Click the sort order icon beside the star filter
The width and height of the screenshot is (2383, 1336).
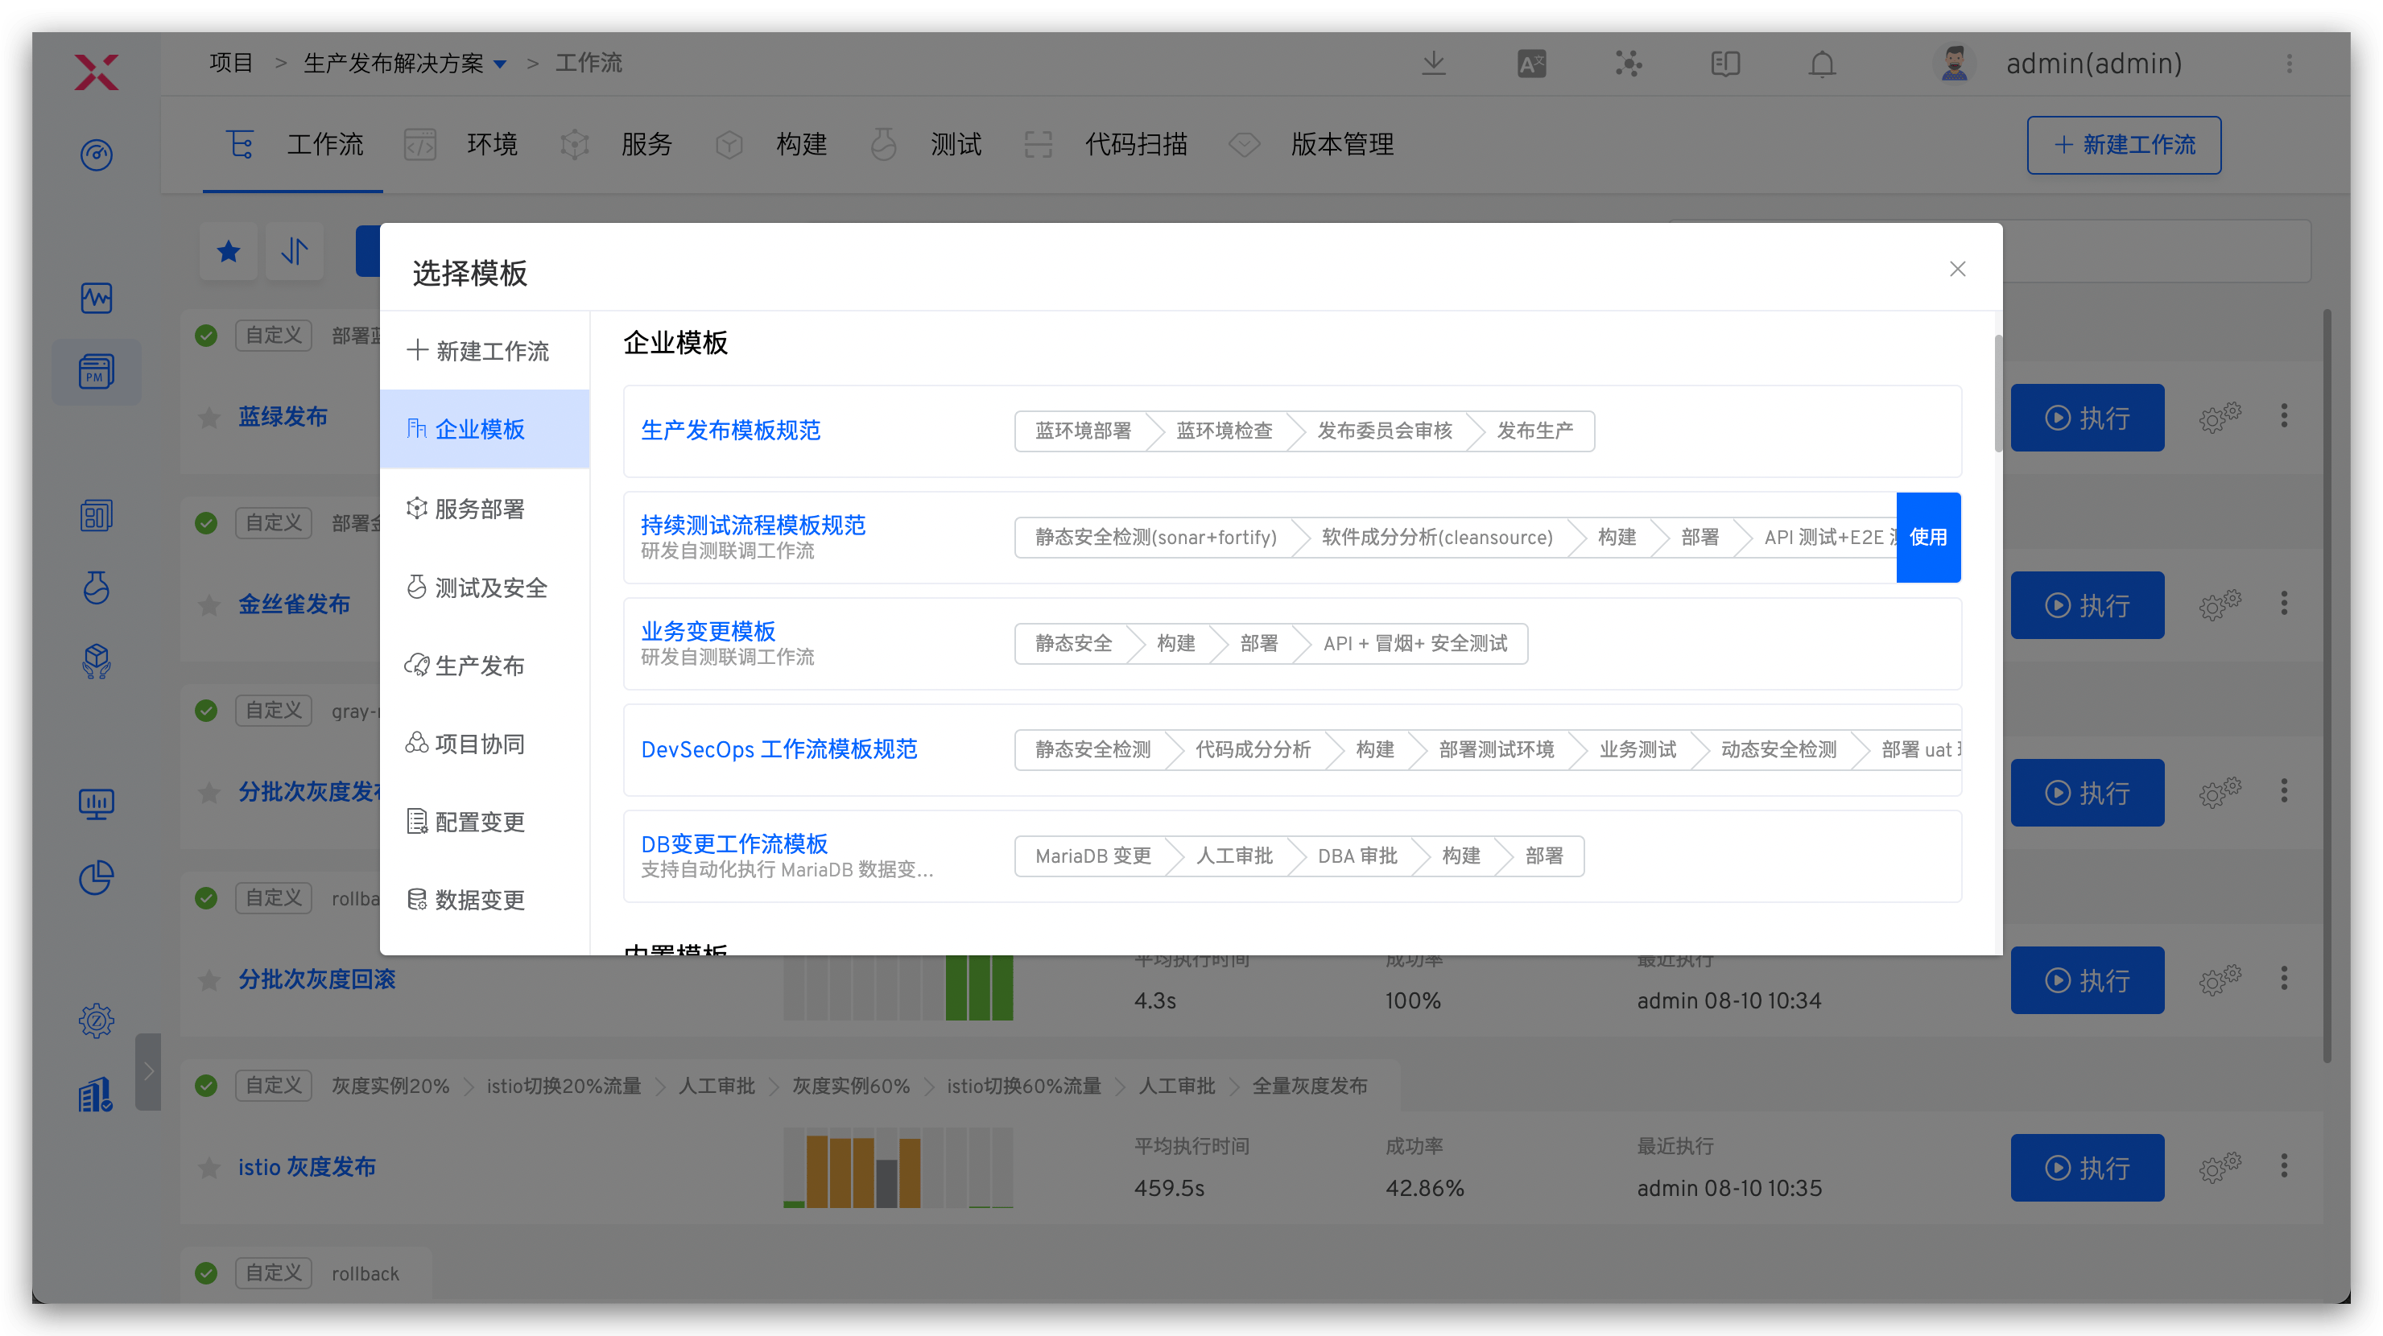294,250
